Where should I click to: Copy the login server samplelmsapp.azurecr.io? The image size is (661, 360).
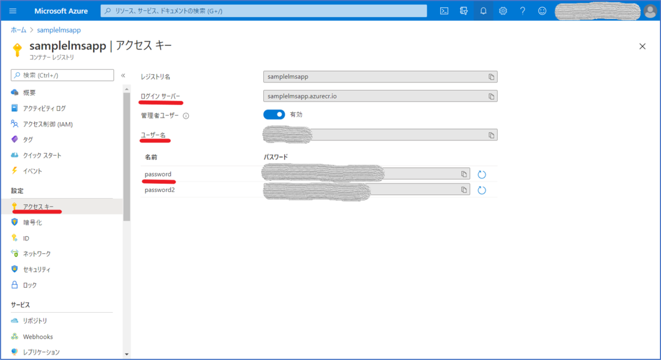[491, 96]
